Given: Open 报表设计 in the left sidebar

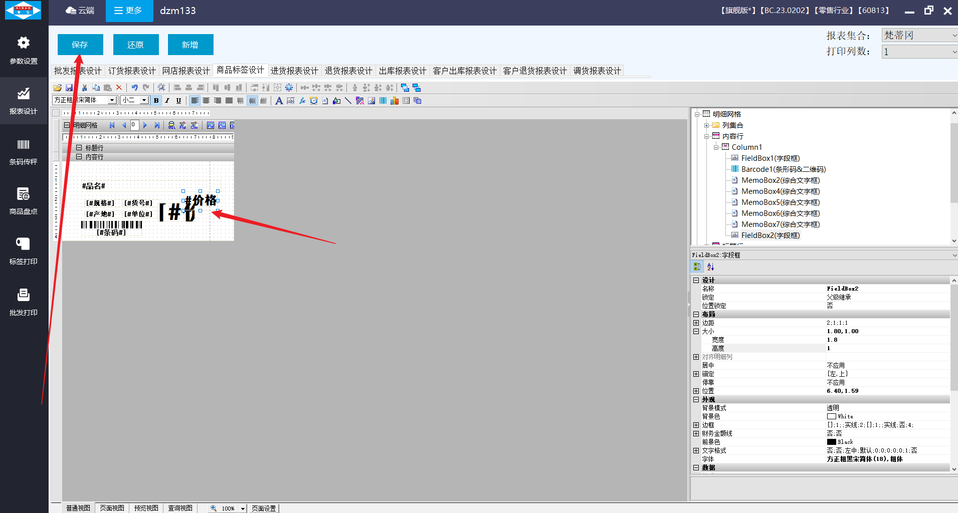Looking at the screenshot, I should pyautogui.click(x=24, y=101).
